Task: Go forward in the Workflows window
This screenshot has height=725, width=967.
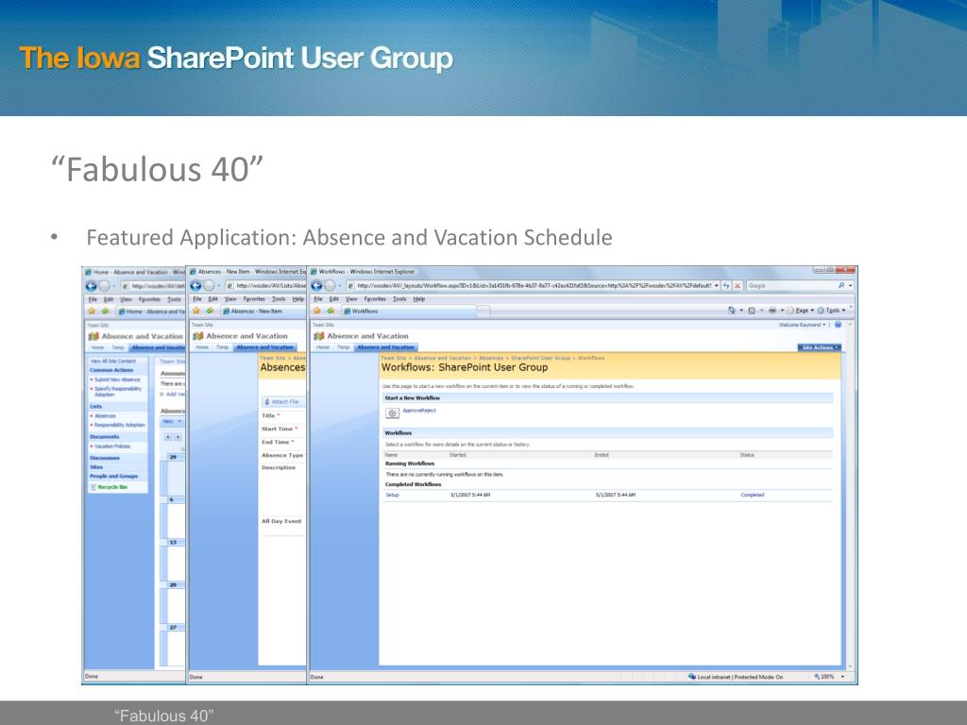Action: [330, 286]
